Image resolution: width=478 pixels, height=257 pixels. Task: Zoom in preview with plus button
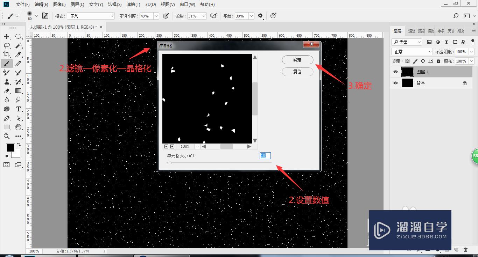pos(172,147)
